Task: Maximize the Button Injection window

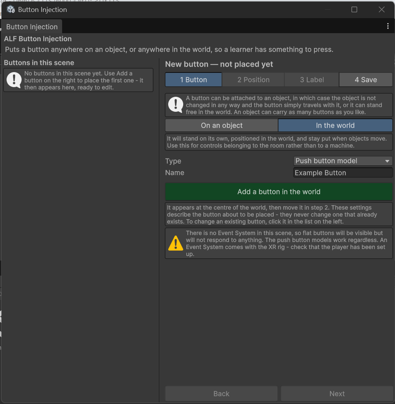Action: pyautogui.click(x=354, y=10)
